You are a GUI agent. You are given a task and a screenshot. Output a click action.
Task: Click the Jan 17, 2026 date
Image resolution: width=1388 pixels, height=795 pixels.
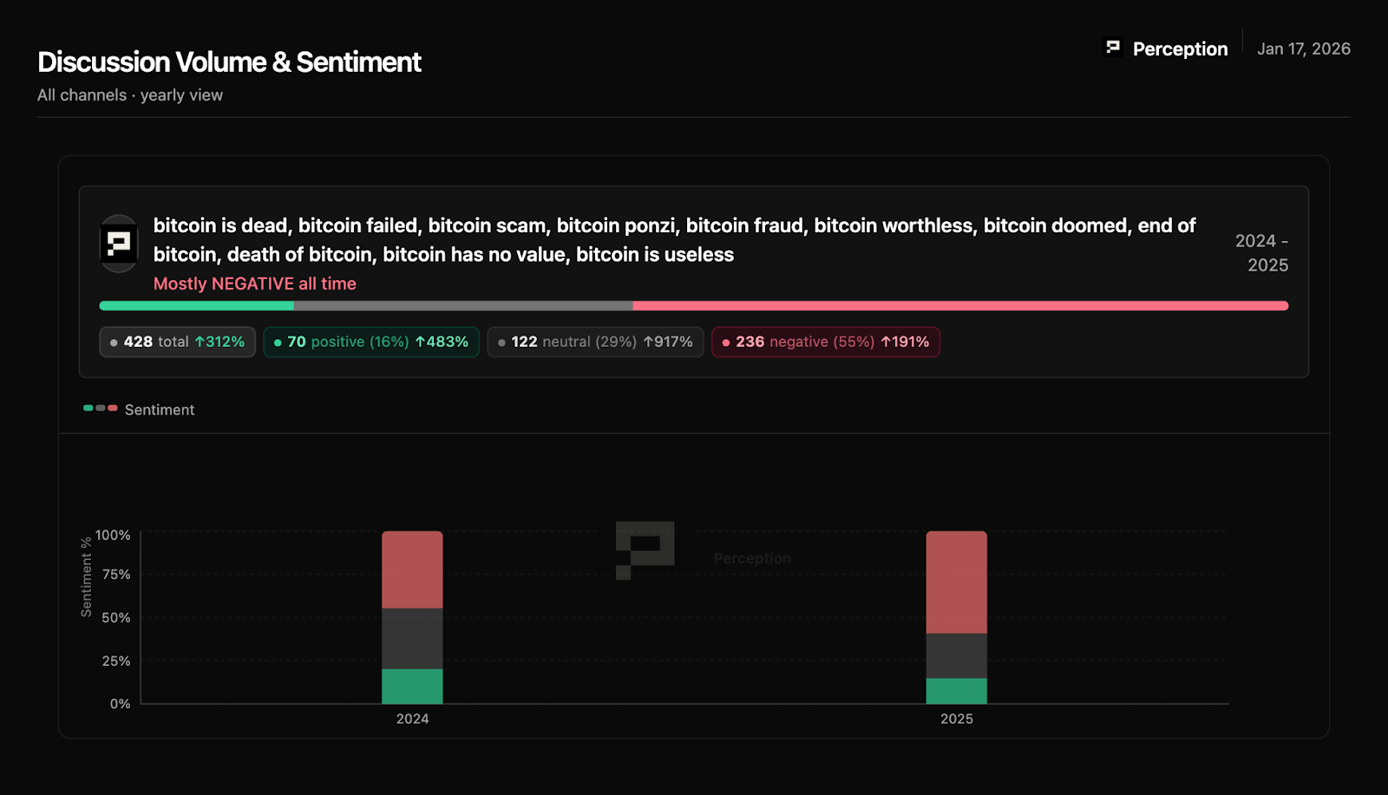click(x=1304, y=49)
